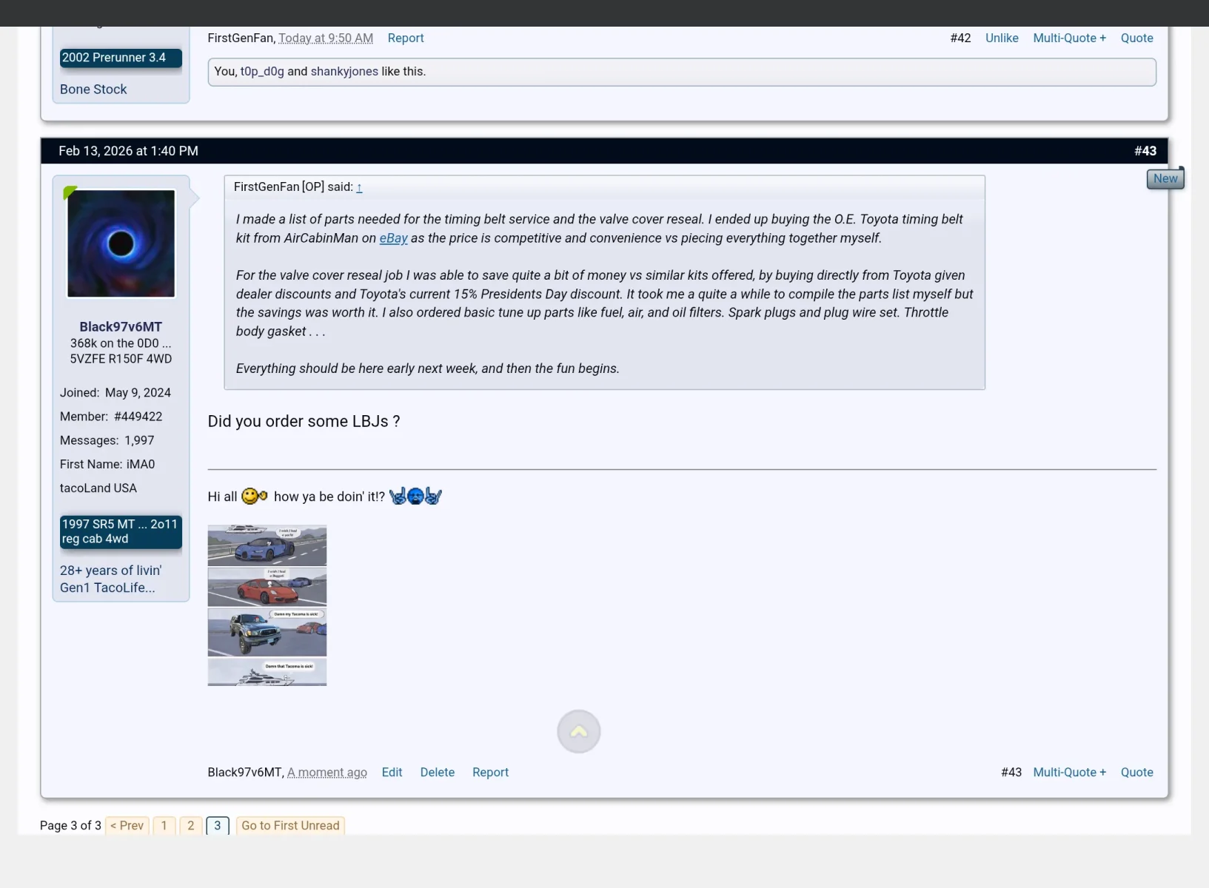Click the rock-hands emoji after crying face

(433, 496)
